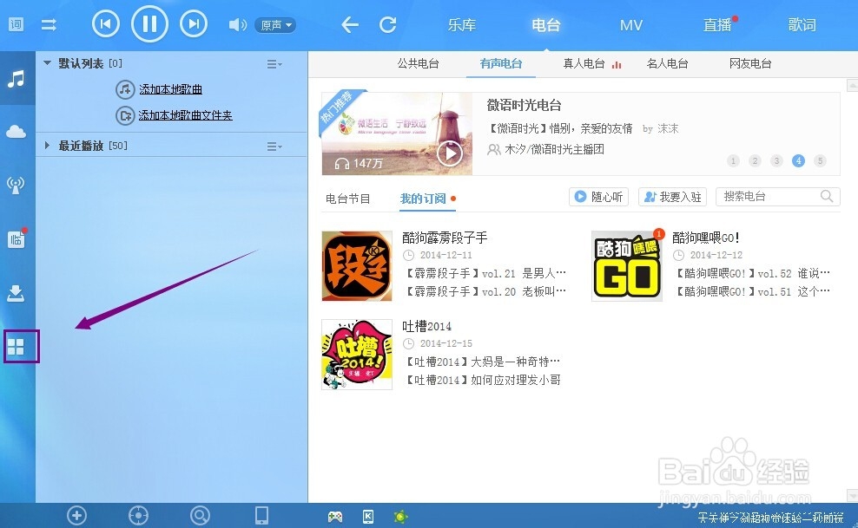Show banner slide 5

[x=820, y=160]
